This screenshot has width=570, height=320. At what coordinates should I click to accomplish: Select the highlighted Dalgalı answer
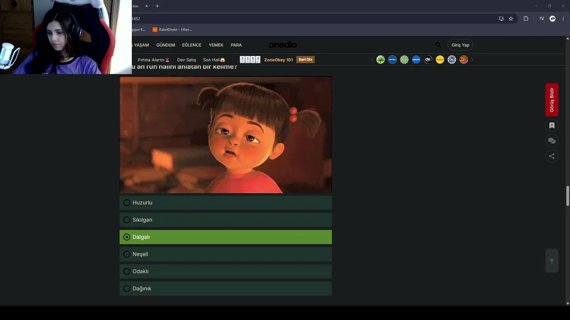226,237
